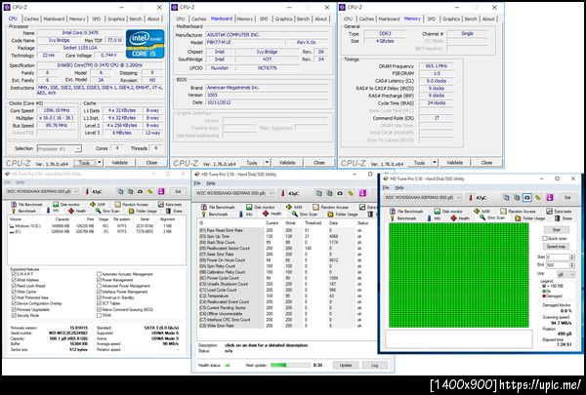Open Tools dropdown arrow in CPU-Z Memory window
Image resolution: width=586 pixels, height=395 pixels.
tap(435, 163)
